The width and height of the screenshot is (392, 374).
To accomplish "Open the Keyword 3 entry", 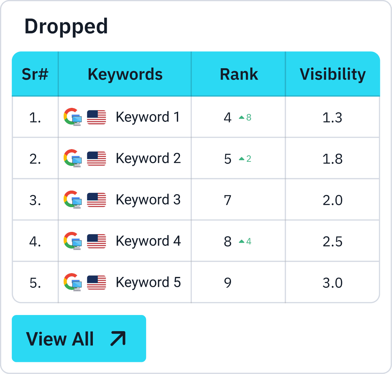I will [x=148, y=200].
